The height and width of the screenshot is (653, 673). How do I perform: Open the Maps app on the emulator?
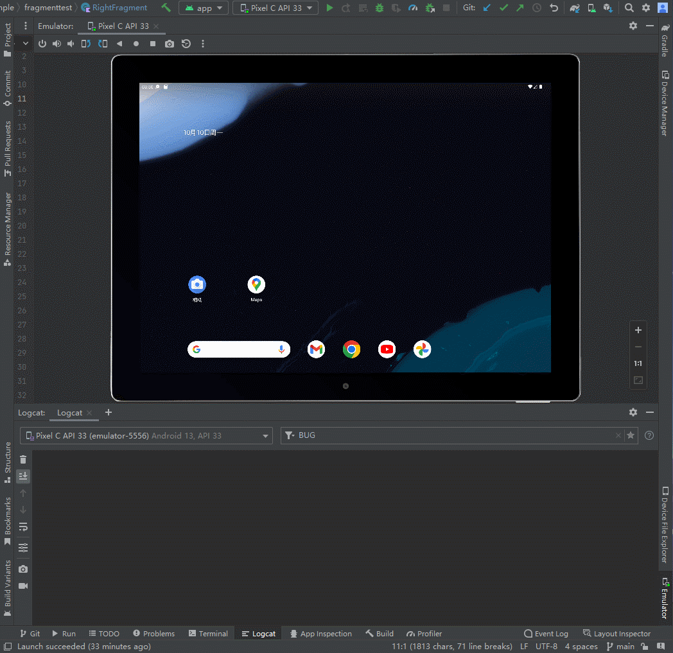pyautogui.click(x=256, y=284)
